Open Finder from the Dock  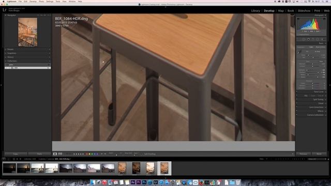point(93,182)
